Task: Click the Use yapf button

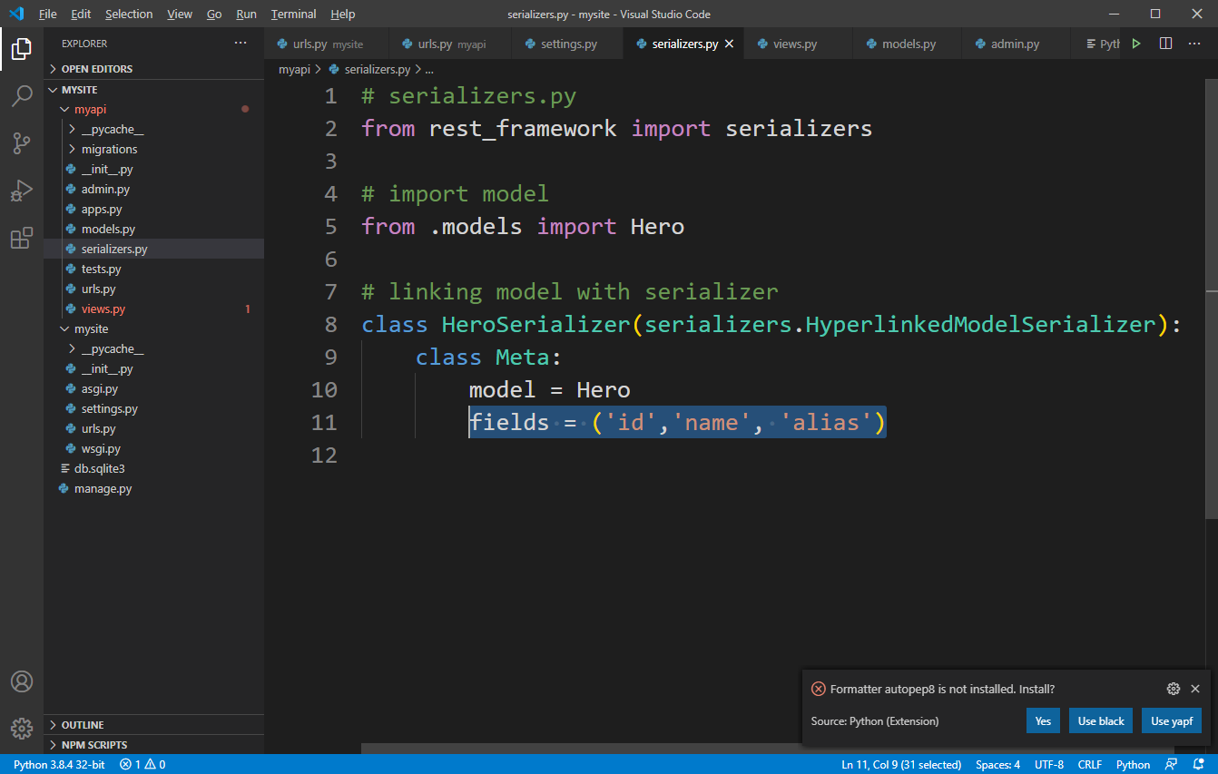Action: pos(1172,720)
